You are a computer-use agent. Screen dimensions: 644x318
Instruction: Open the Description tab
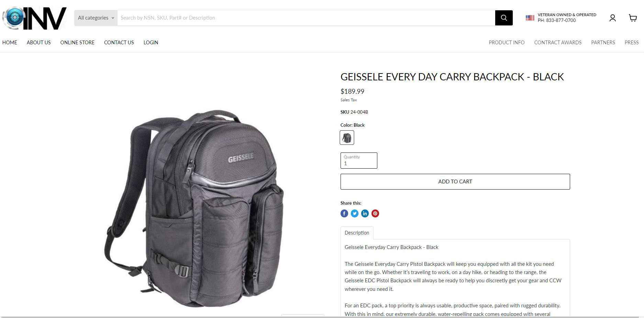pos(357,233)
